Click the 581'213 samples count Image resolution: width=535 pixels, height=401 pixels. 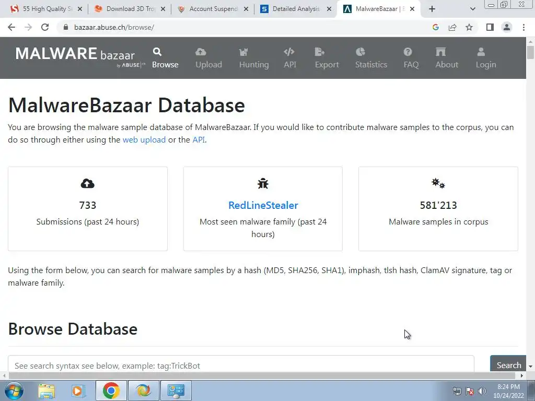[438, 205]
